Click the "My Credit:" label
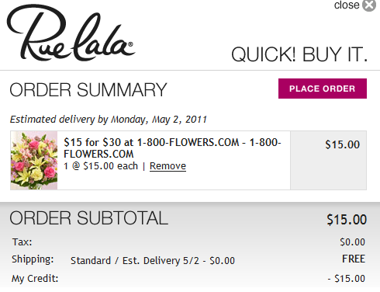The height and width of the screenshot is (292, 380). [35, 279]
